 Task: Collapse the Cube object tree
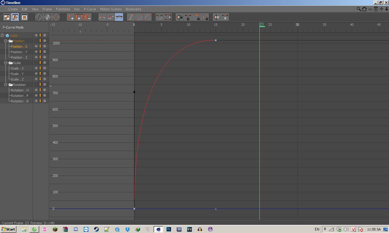[2, 36]
